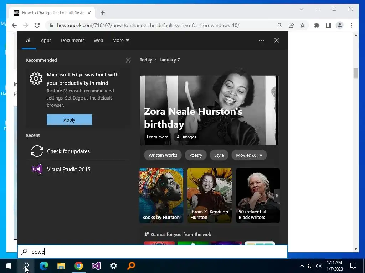Click search box containing powe
This screenshot has height=273, width=365.
(153, 252)
